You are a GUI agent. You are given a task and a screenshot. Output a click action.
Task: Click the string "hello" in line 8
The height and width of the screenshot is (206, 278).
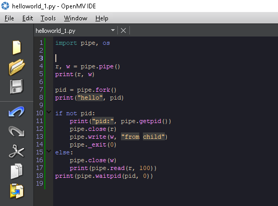click(90, 98)
